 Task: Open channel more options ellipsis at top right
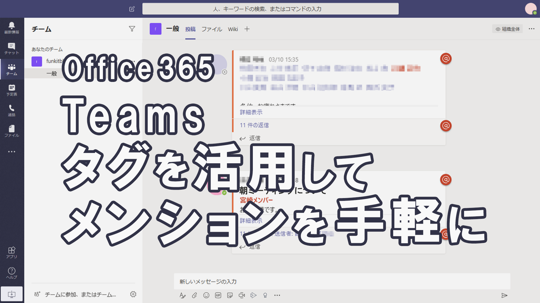pyautogui.click(x=532, y=29)
